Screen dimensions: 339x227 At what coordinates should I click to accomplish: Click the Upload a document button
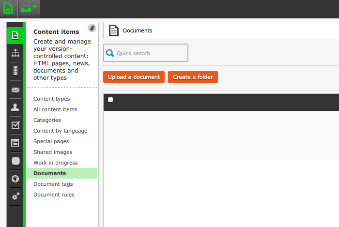point(134,77)
